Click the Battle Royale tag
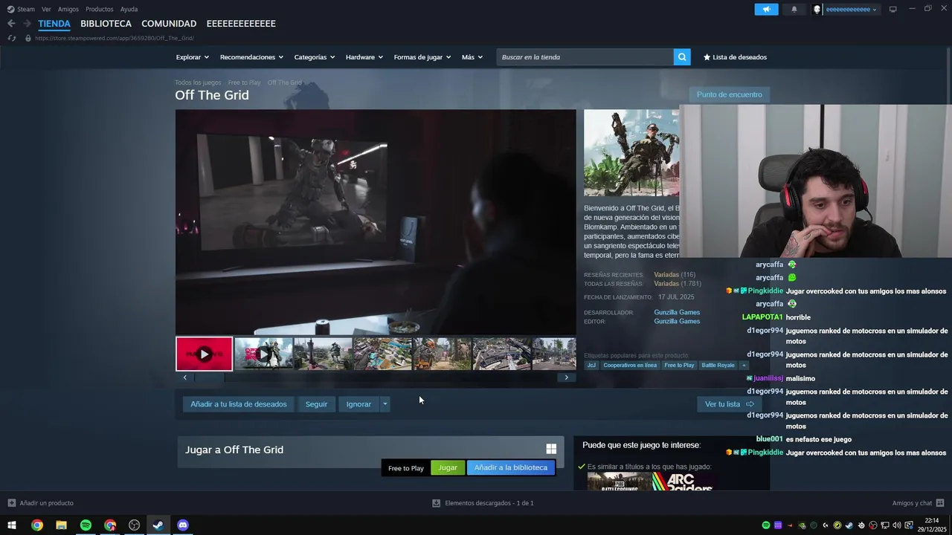Viewport: 952px width, 535px height. 718,366
